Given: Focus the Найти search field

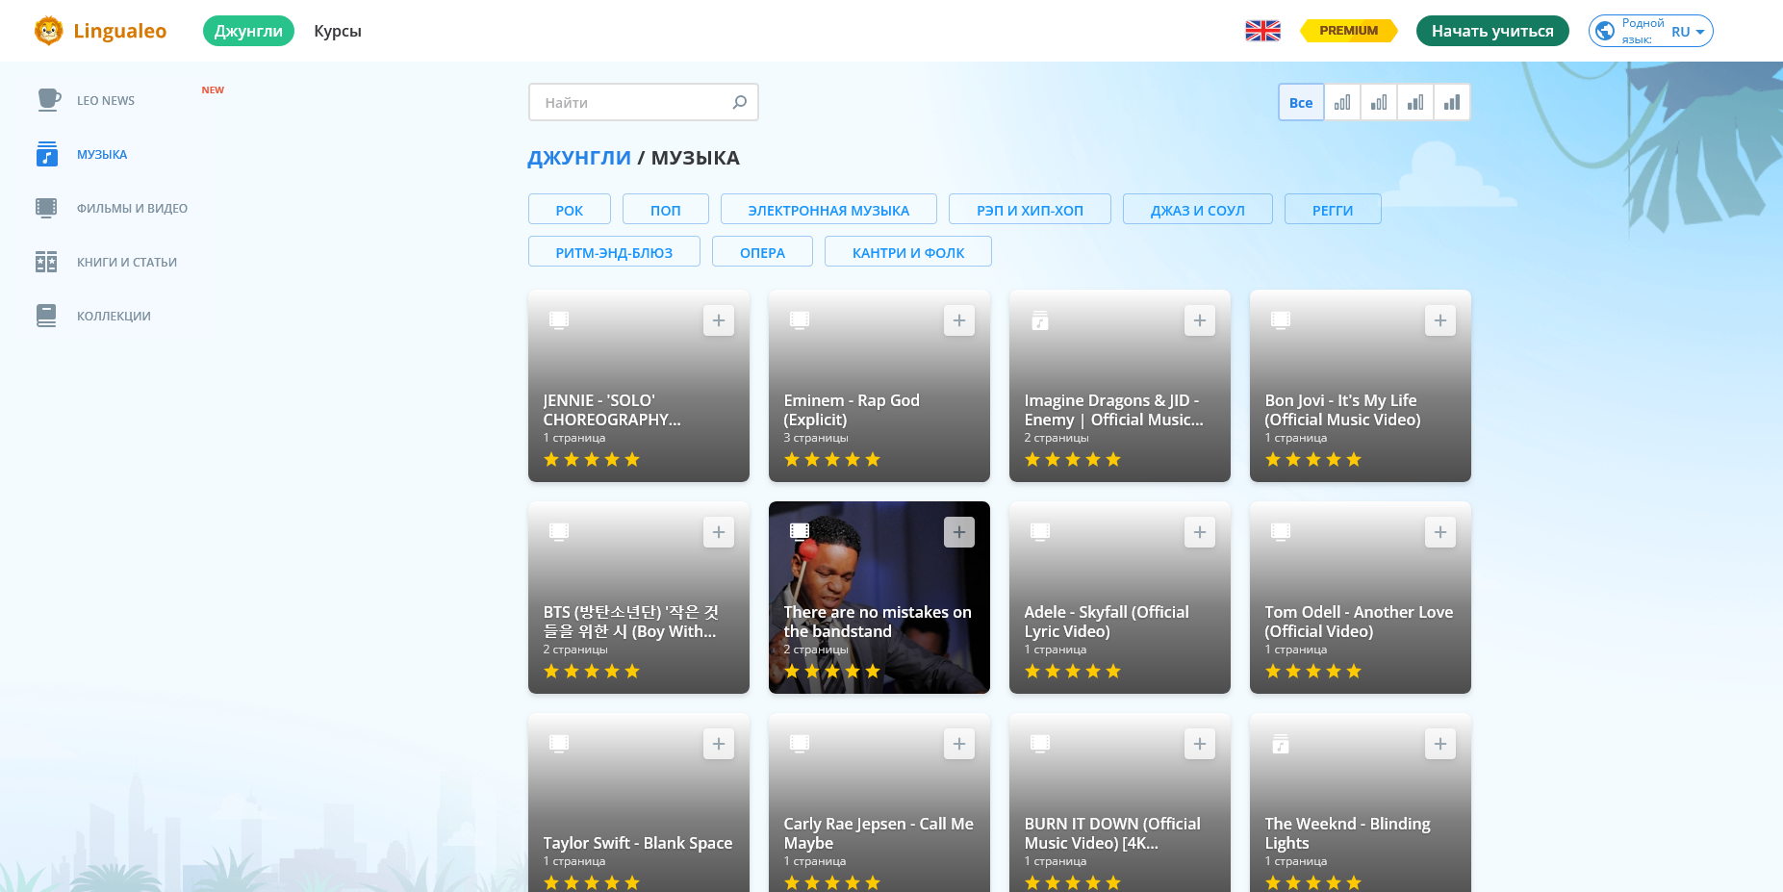Looking at the screenshot, I should tap(643, 102).
